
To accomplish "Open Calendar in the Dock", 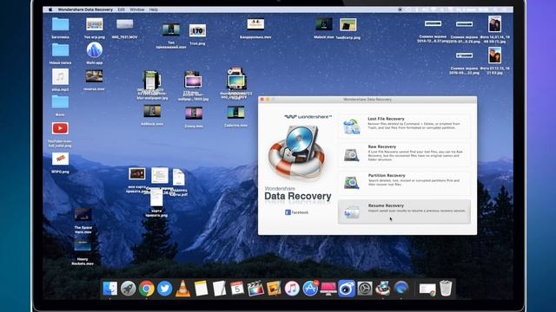I will (x=237, y=289).
